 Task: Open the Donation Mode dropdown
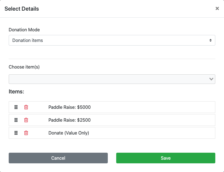click(112, 40)
